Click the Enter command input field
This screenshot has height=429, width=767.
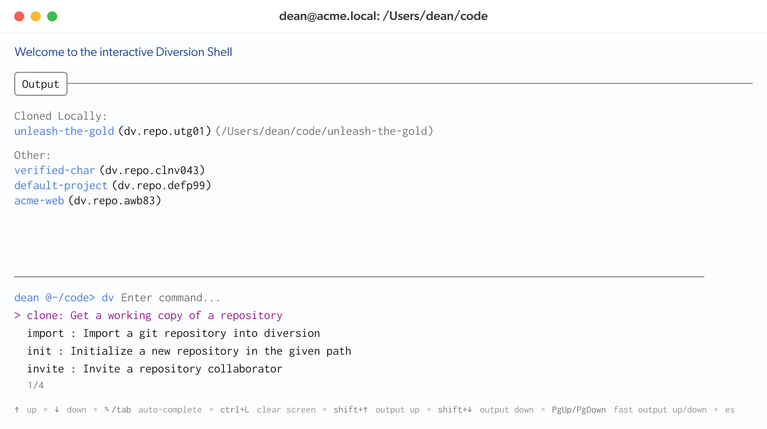(x=169, y=297)
